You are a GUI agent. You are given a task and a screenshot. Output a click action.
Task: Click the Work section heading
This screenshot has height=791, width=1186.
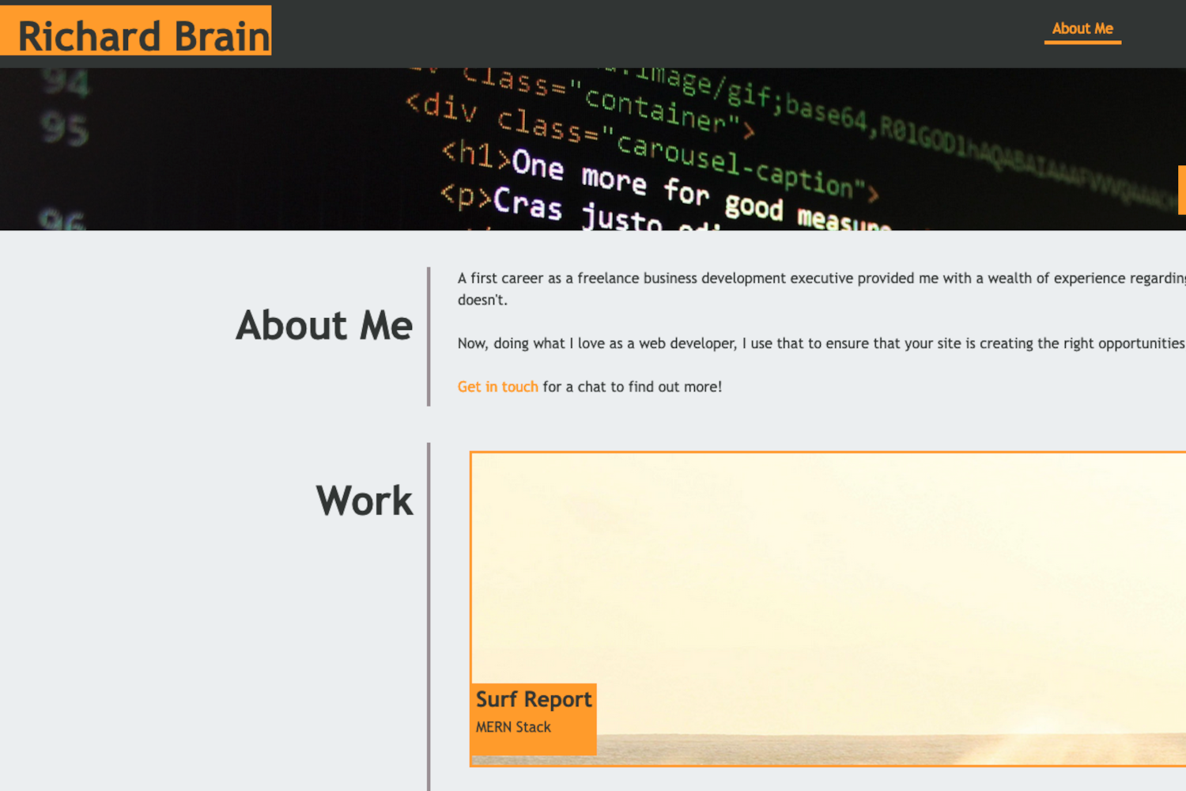(363, 500)
